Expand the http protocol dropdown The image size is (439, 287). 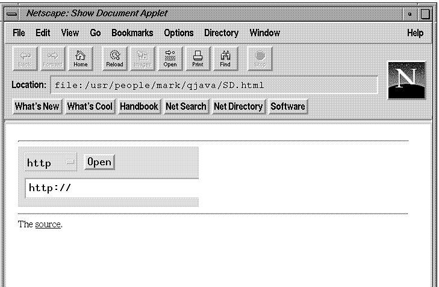(x=51, y=163)
